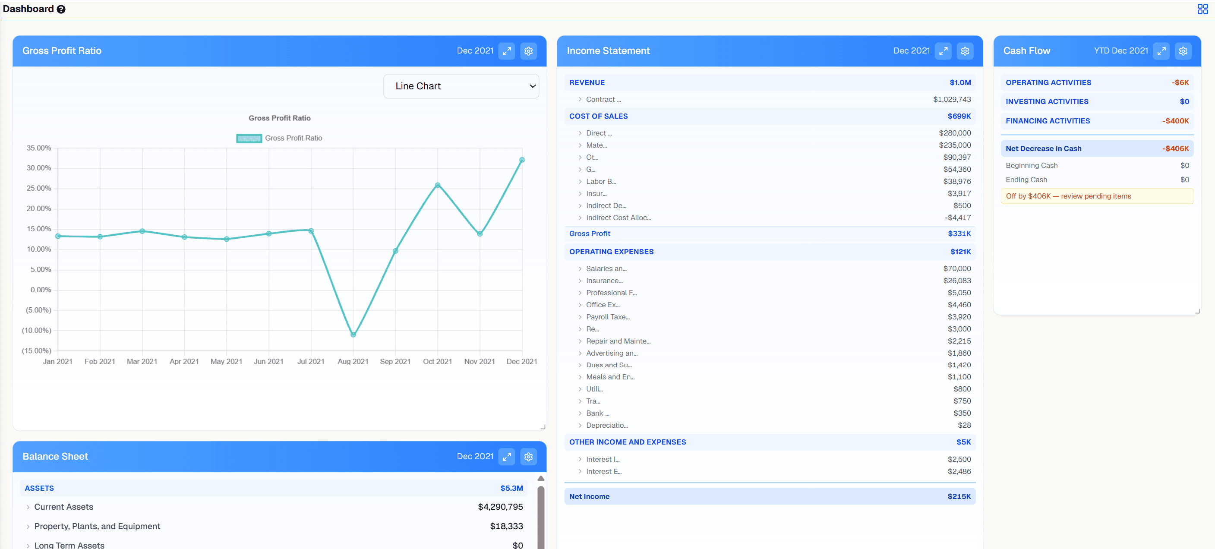Image resolution: width=1215 pixels, height=549 pixels.
Task: Expand the Tra... row
Action: click(580, 401)
